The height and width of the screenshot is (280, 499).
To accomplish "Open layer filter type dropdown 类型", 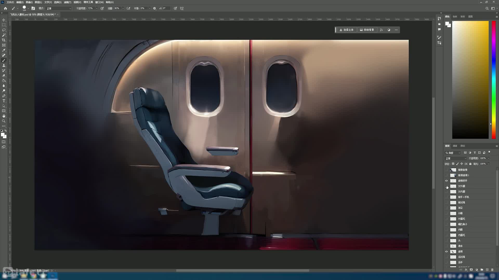I will (453, 153).
